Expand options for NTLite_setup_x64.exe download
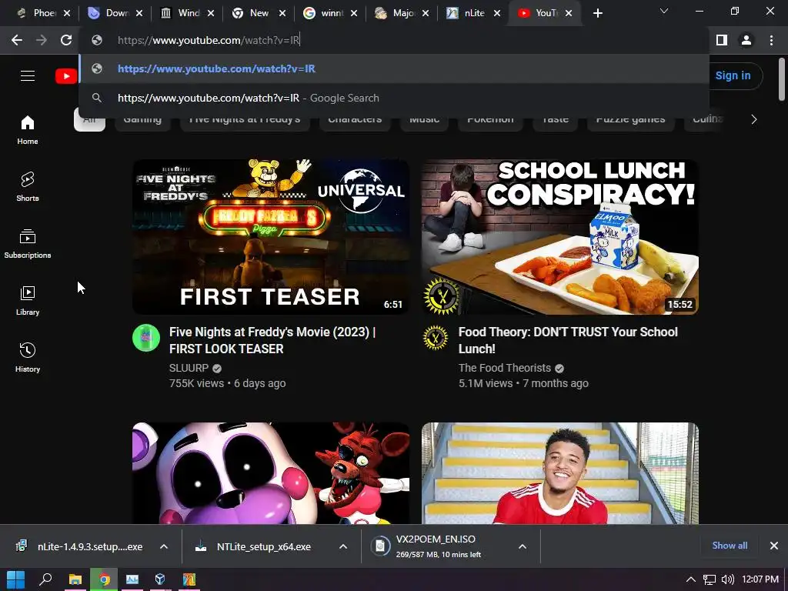Image resolution: width=788 pixels, height=591 pixels. (343, 546)
